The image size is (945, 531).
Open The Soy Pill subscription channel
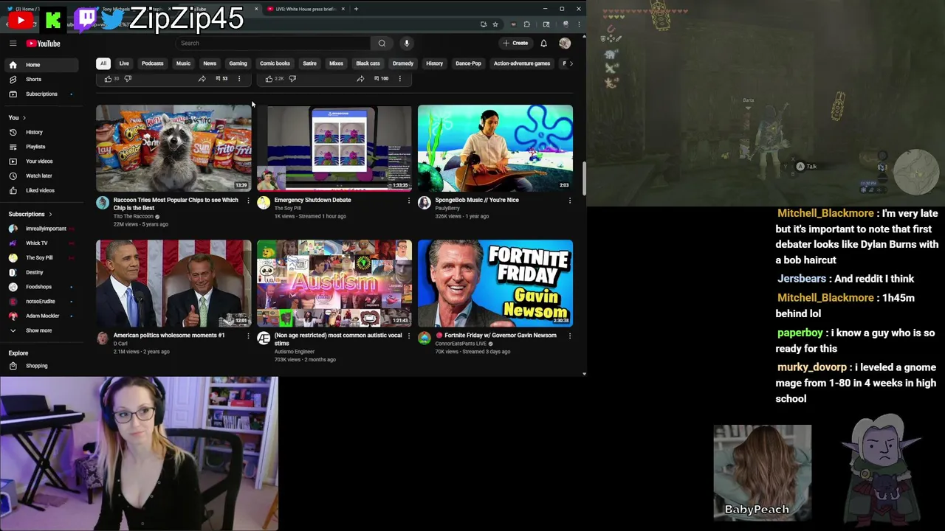point(41,257)
